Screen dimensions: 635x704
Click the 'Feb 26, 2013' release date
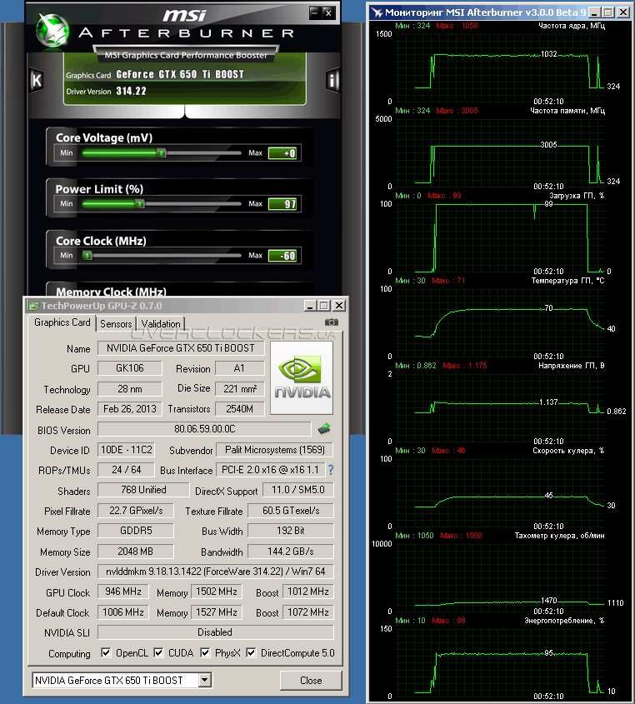[130, 409]
